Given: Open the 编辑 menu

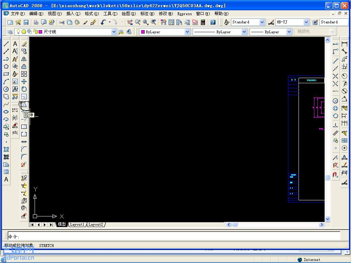Looking at the screenshot, I should [36, 14].
